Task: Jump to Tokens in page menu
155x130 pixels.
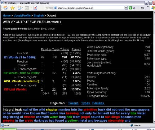Action: 73,103
